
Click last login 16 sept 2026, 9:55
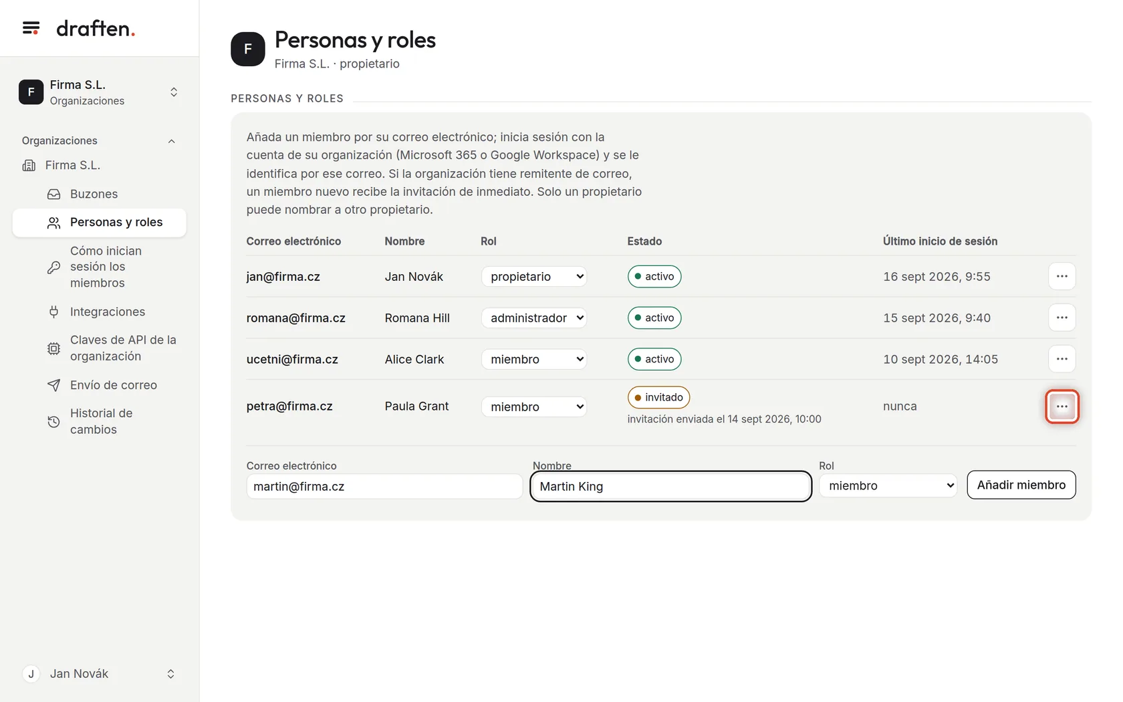point(937,276)
